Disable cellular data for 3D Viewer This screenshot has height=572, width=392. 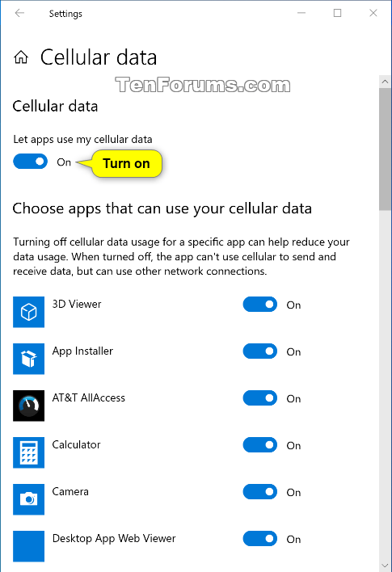click(260, 305)
